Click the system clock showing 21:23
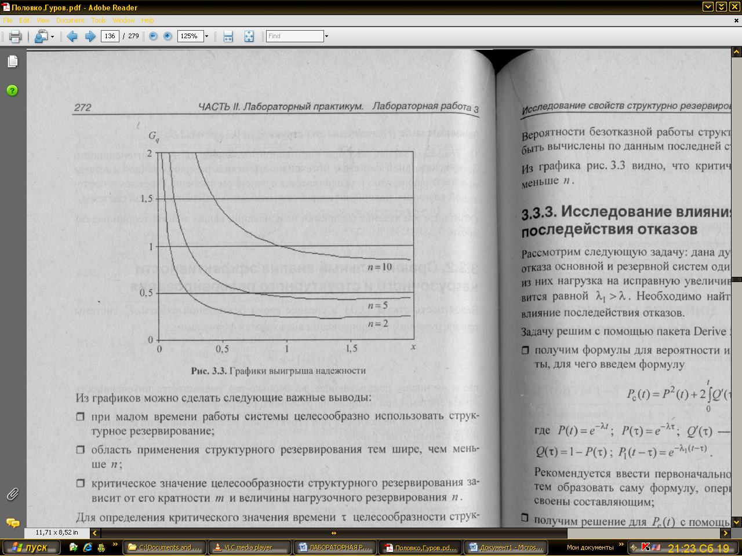Image resolution: width=742 pixels, height=556 pixels. [699, 548]
